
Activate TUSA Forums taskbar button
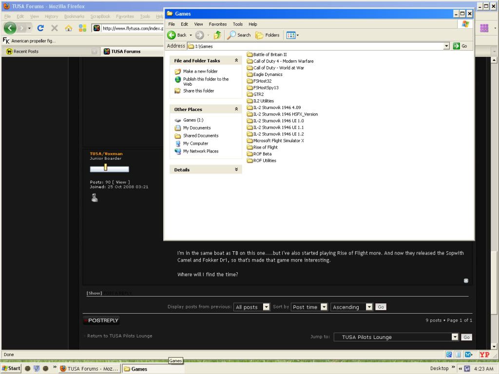pos(90,369)
